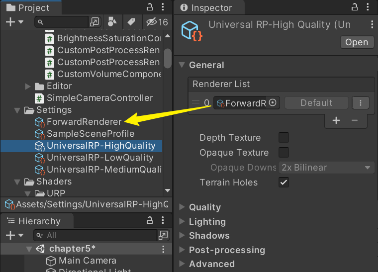Enable the Opaque Texture checkbox
The width and height of the screenshot is (378, 272).
(283, 153)
